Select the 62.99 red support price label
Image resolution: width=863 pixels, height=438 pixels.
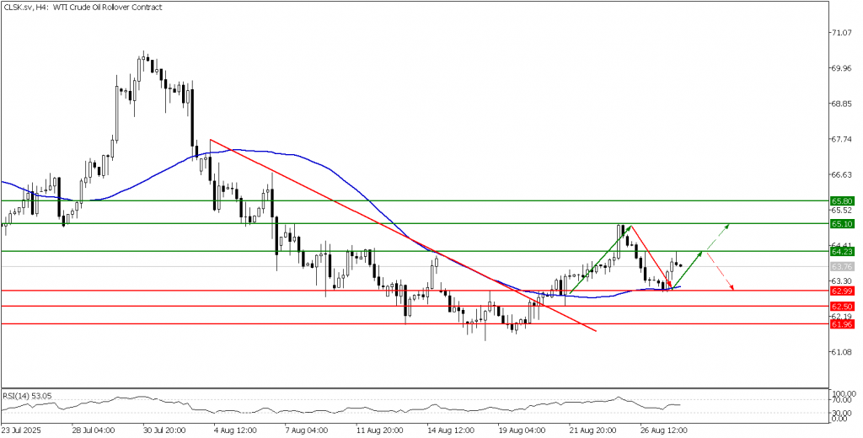[x=842, y=291]
